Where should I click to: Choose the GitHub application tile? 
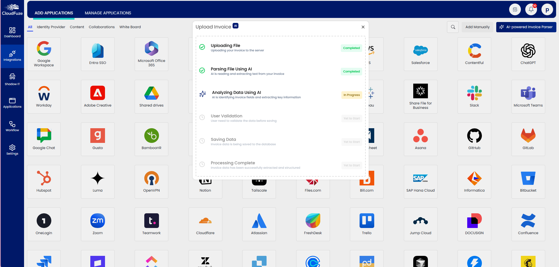tap(474, 139)
